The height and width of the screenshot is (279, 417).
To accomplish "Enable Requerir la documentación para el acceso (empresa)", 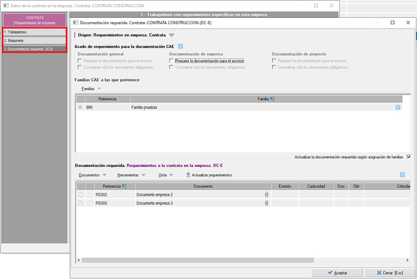I will [172, 61].
